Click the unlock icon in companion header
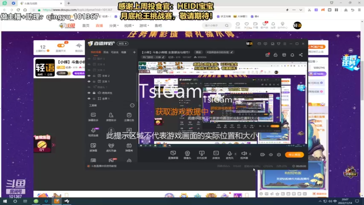This screenshot has height=205, width=364. pyautogui.click(x=276, y=55)
